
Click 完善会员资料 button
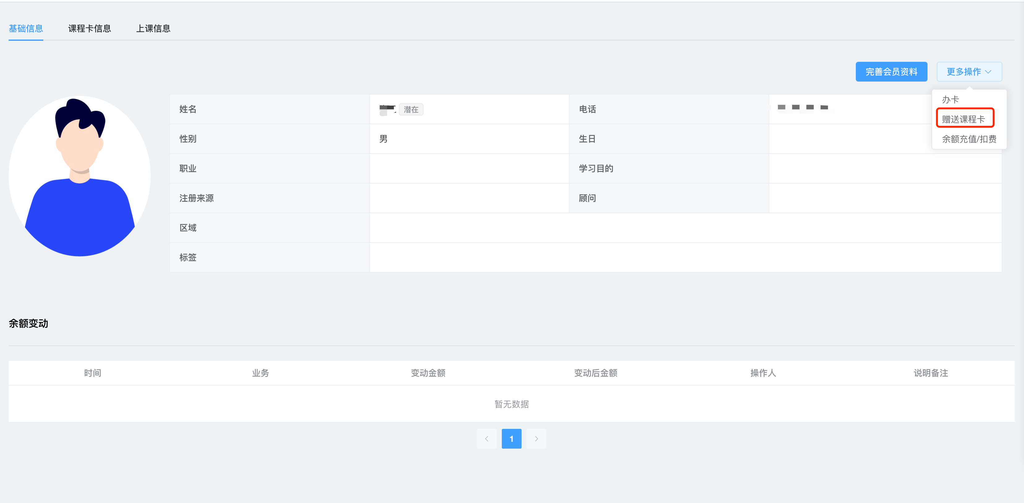click(891, 72)
